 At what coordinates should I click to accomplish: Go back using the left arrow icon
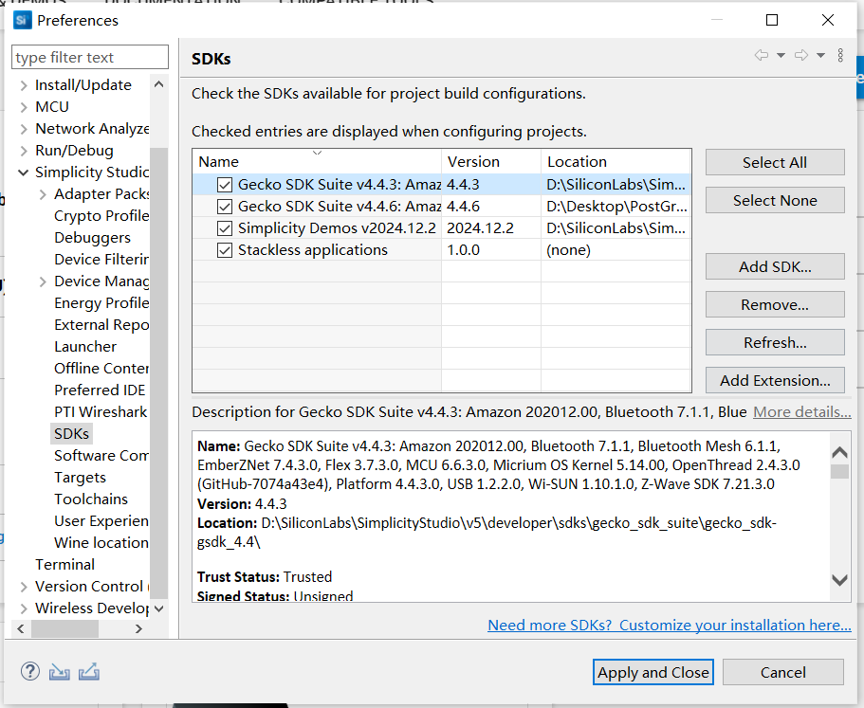click(x=762, y=55)
